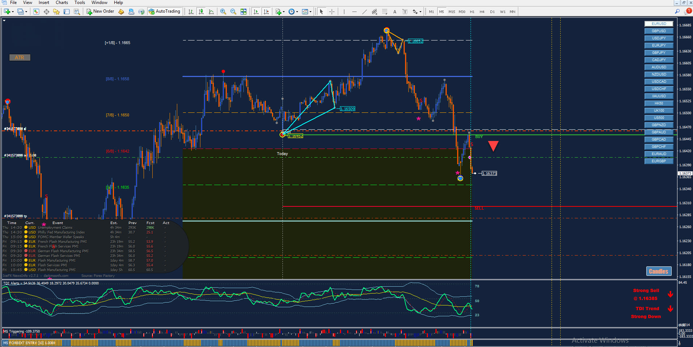This screenshot has height=347, width=693.
Task: Switch to the H1 timeframe
Action: pos(472,12)
